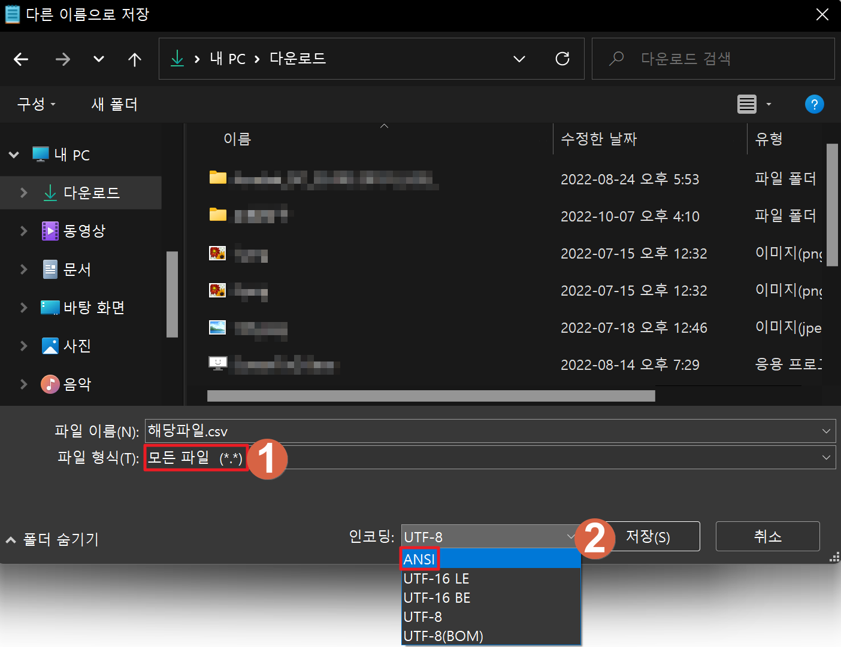The height and width of the screenshot is (647, 841).
Task: Click the download arrow icon in address bar
Action: (177, 59)
